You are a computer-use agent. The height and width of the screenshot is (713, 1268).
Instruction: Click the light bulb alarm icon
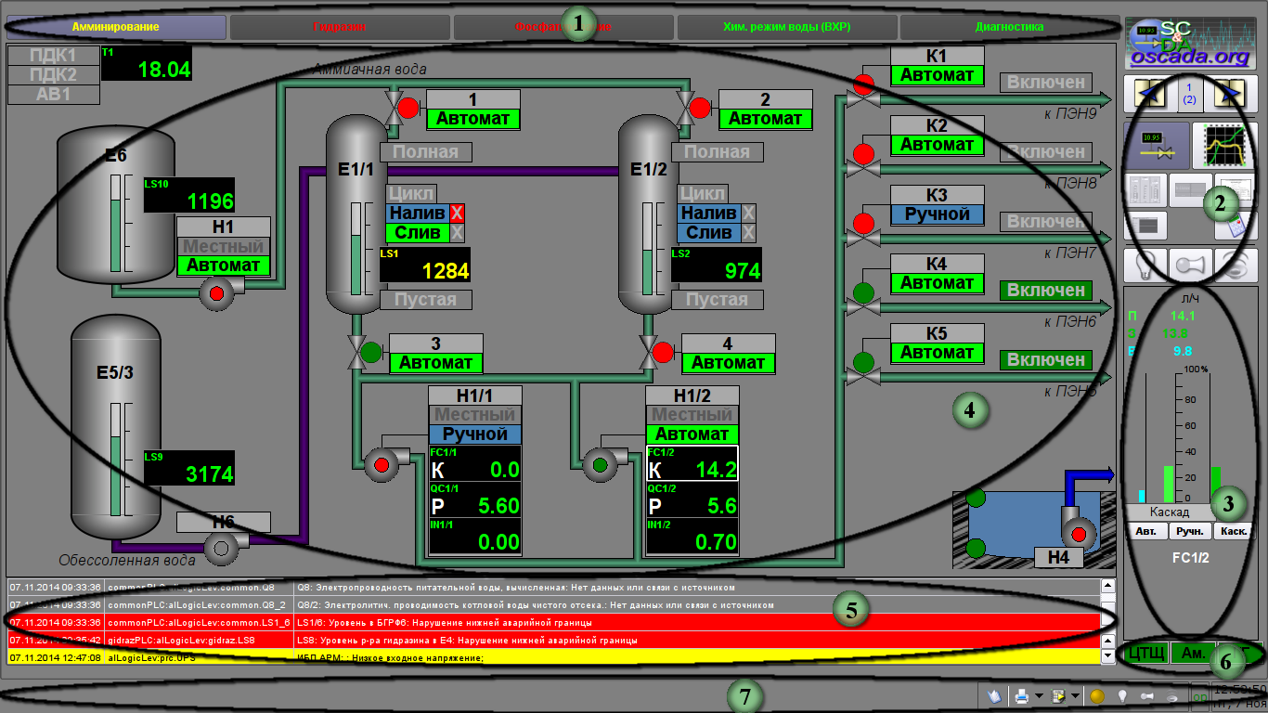coord(1144,265)
